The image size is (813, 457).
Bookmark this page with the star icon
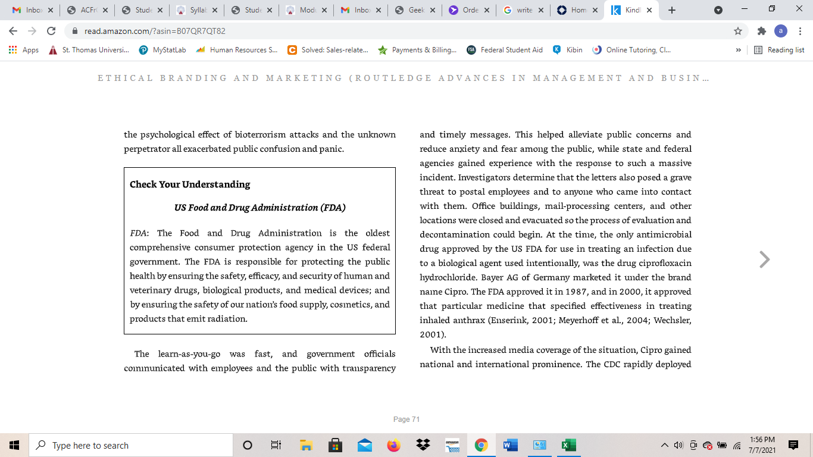[738, 31]
